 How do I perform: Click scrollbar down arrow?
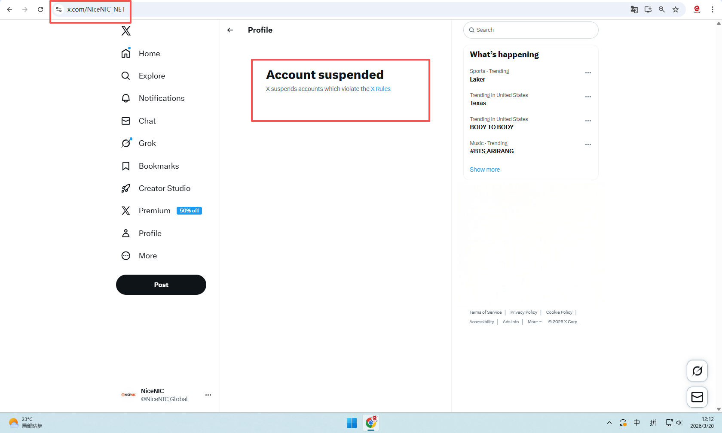719,409
